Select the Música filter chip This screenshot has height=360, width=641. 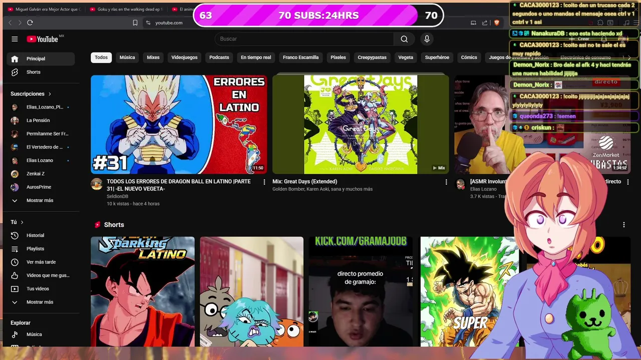coord(127,57)
